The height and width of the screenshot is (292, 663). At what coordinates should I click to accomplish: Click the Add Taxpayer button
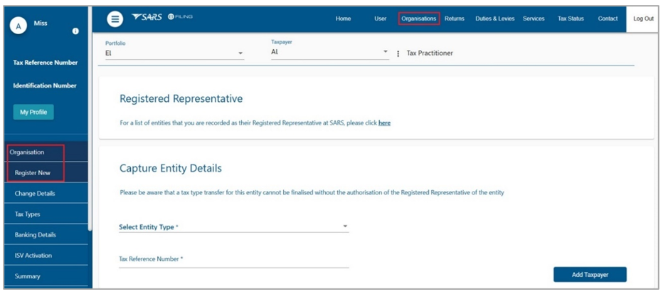[x=590, y=275]
